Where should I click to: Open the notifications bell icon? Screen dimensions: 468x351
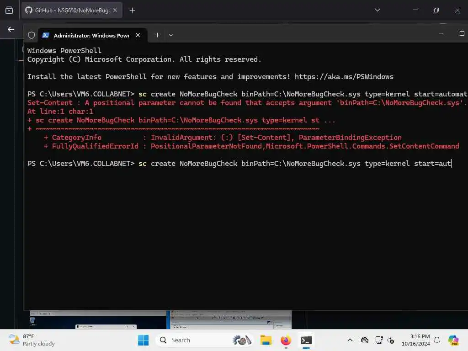[x=437, y=340]
